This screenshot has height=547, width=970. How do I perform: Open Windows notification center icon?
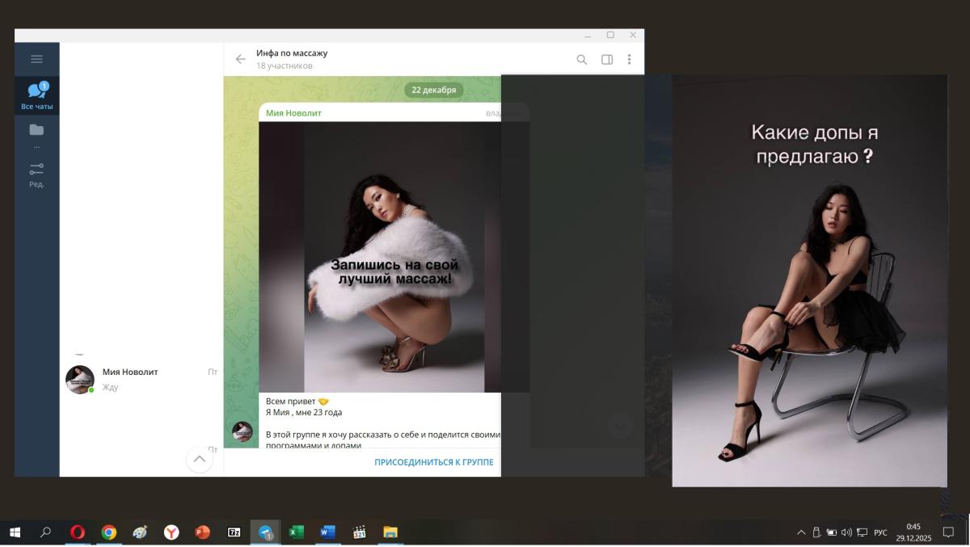949,532
